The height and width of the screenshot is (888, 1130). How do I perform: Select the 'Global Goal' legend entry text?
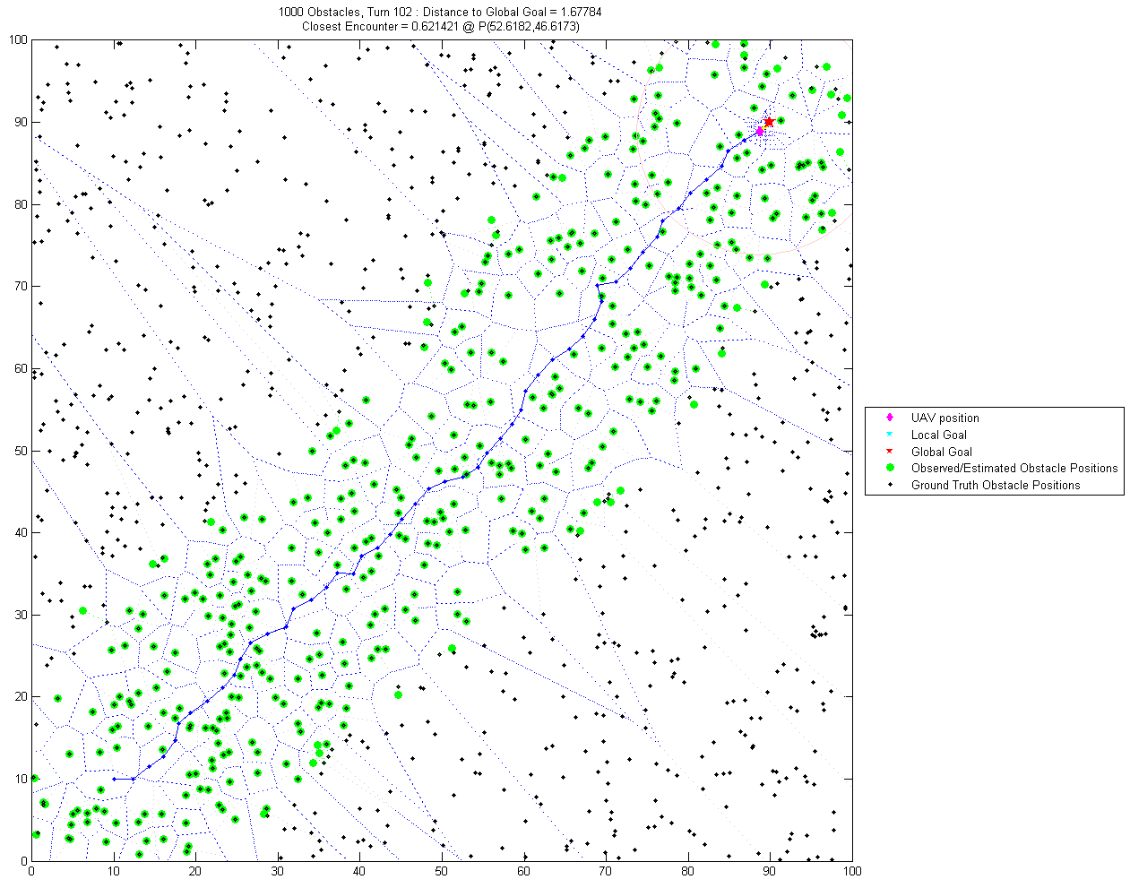point(941,452)
